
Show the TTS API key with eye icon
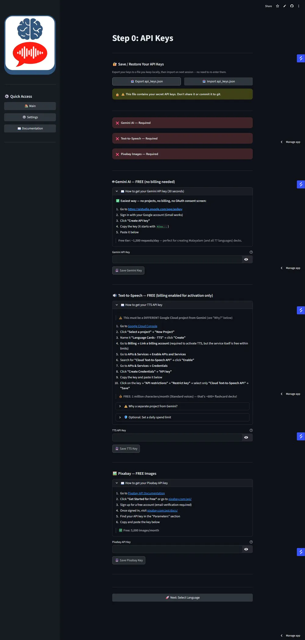[x=246, y=437]
